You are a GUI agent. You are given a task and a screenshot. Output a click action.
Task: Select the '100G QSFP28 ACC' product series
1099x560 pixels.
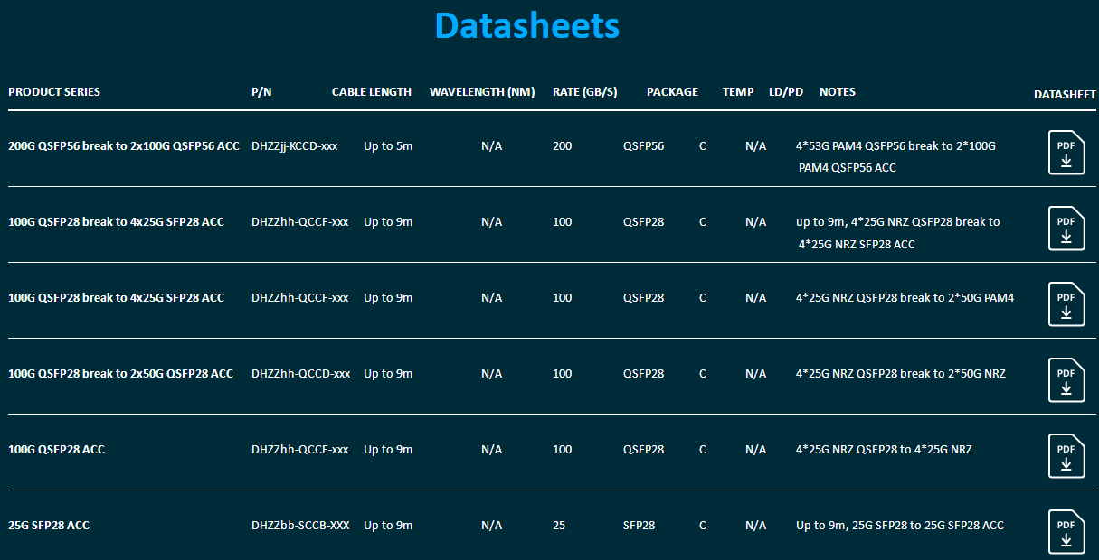(x=56, y=449)
